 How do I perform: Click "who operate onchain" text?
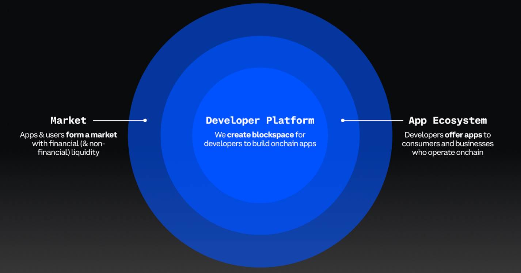[x=448, y=153]
